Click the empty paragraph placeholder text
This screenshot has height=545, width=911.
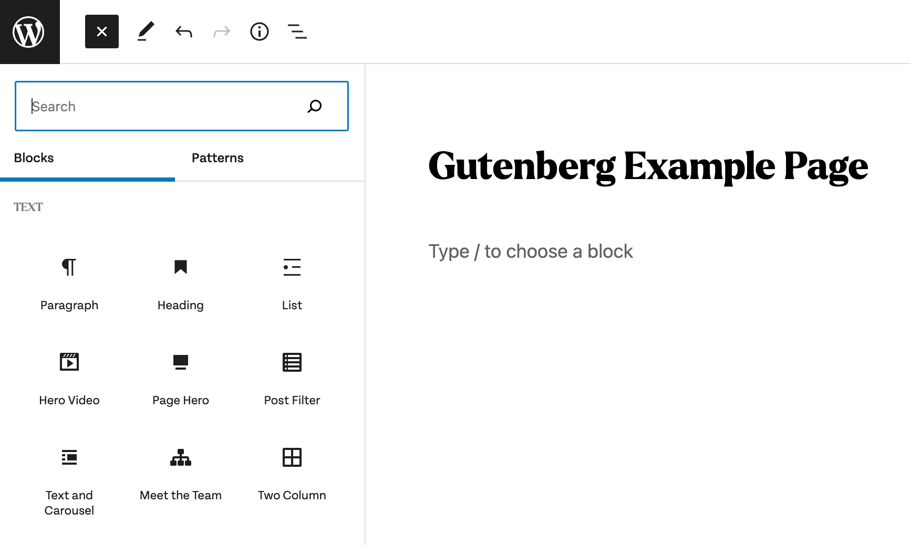pos(531,251)
